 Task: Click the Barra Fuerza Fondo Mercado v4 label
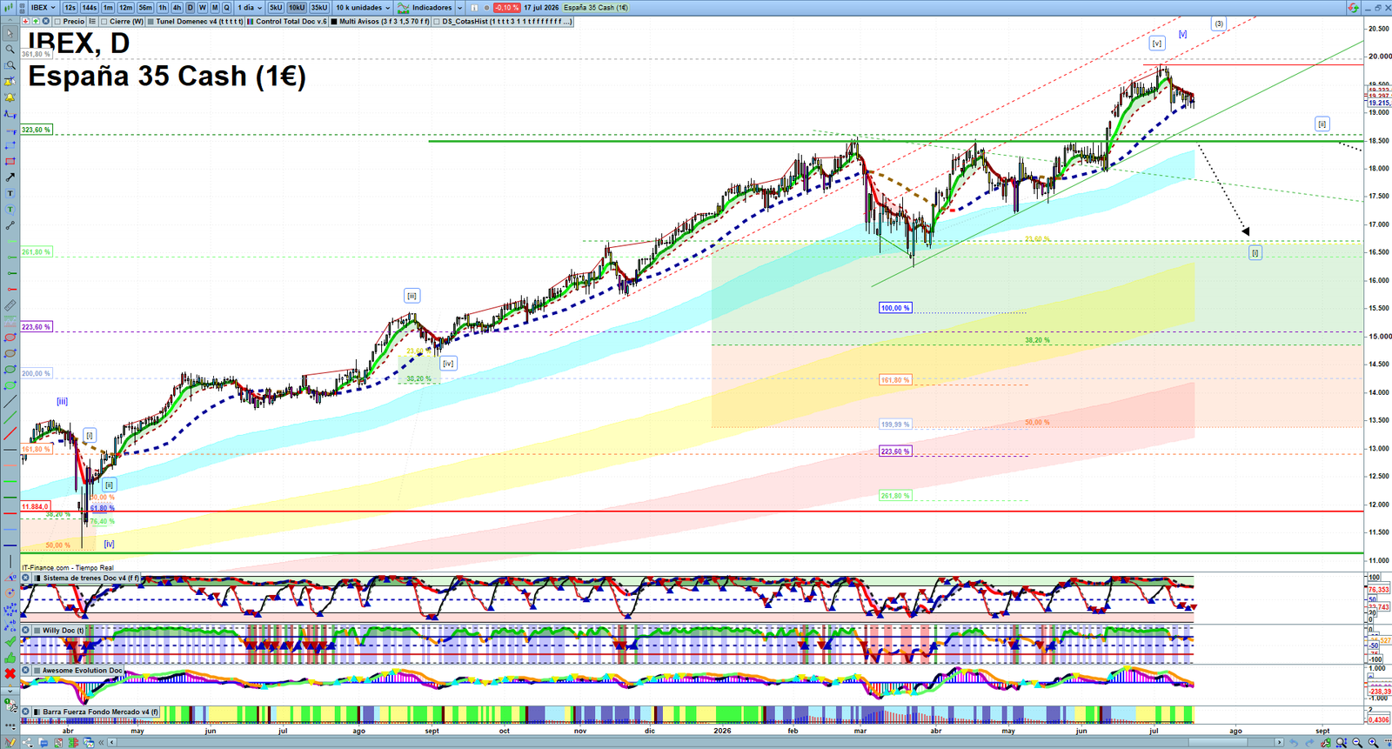pyautogui.click(x=100, y=712)
